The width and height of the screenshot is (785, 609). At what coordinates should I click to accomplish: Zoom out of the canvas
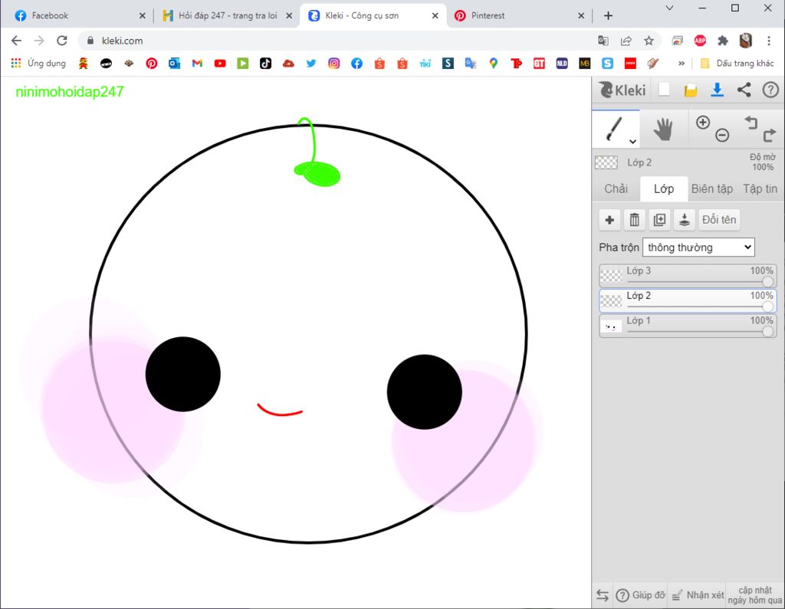coord(722,135)
